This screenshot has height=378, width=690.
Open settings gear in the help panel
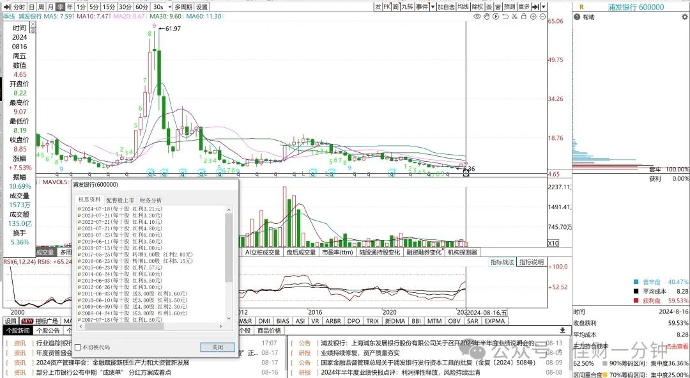pos(684,17)
